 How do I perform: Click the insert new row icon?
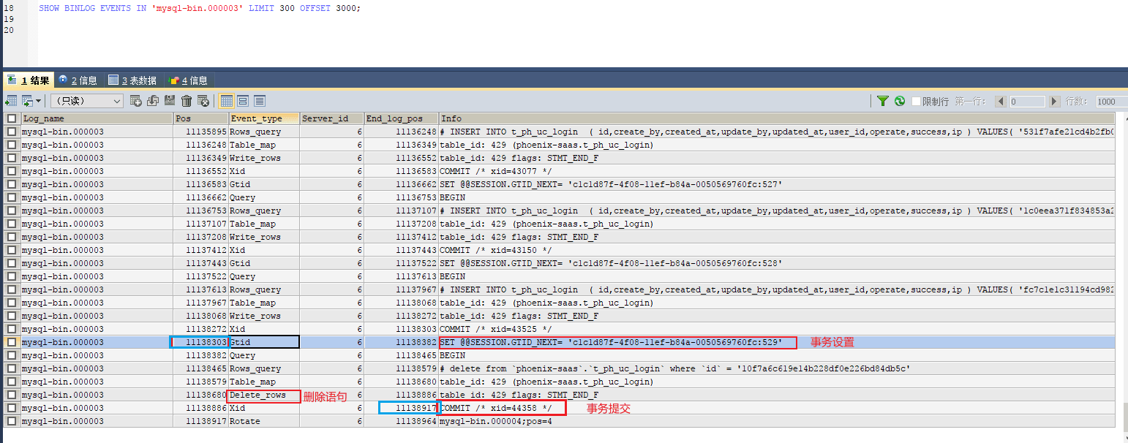pos(136,101)
